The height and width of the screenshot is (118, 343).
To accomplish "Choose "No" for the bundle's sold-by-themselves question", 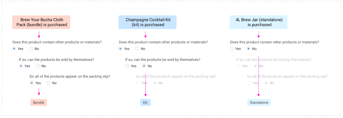I will pos(38,66).
